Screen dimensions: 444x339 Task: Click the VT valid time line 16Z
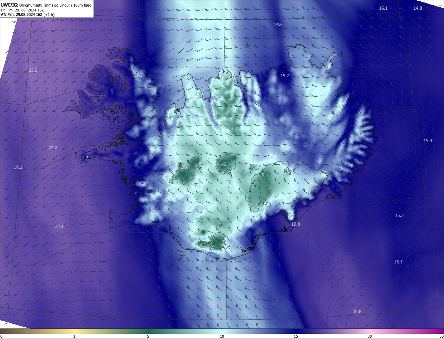point(27,15)
